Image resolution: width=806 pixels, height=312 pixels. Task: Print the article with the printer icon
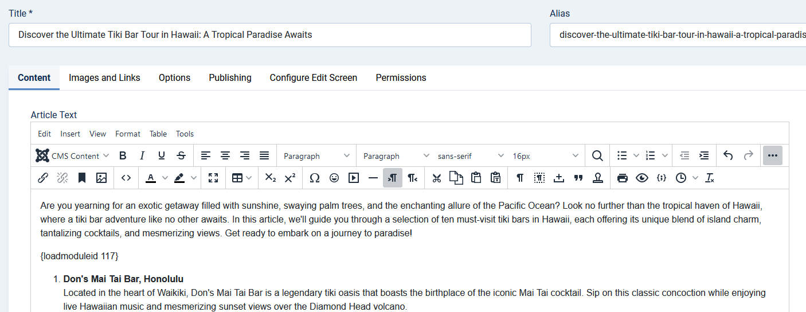(623, 178)
